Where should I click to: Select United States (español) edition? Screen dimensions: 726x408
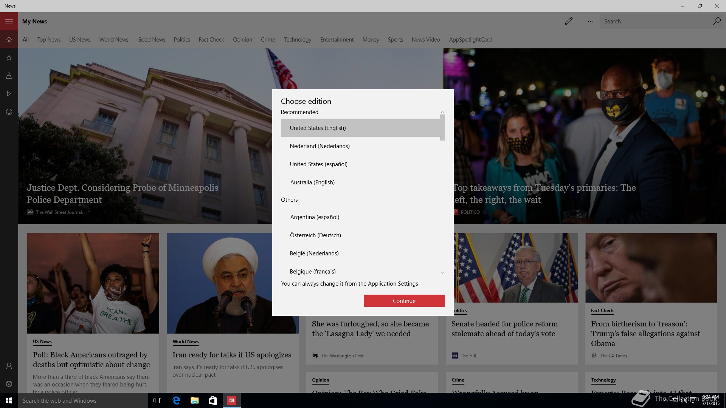[361, 164]
